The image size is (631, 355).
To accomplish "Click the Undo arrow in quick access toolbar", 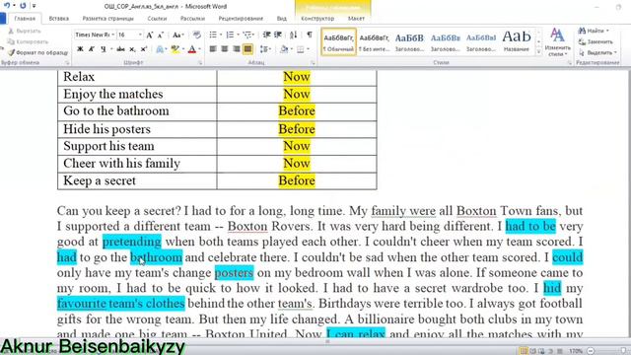I will click(7, 6).
